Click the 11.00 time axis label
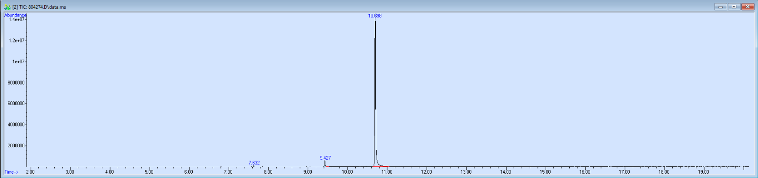 pyautogui.click(x=387, y=172)
